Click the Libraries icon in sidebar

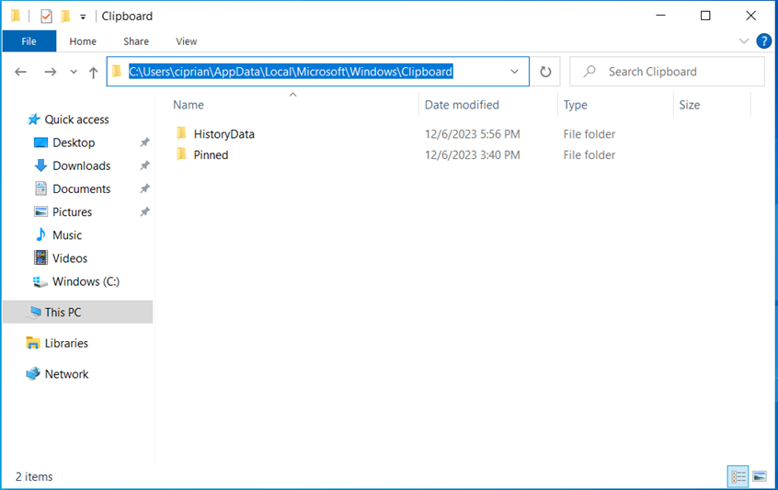tap(33, 343)
